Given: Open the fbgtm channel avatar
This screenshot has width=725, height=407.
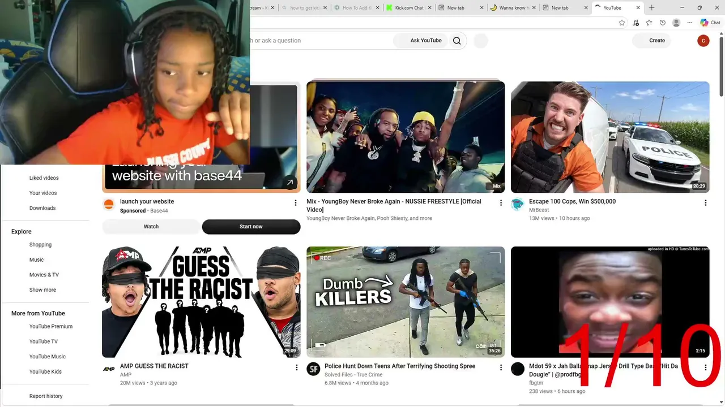Looking at the screenshot, I should (x=517, y=369).
